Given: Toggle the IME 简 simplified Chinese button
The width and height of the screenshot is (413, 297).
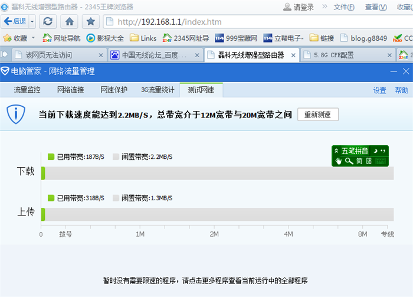Looking at the screenshot, I should pyautogui.click(x=359, y=161).
